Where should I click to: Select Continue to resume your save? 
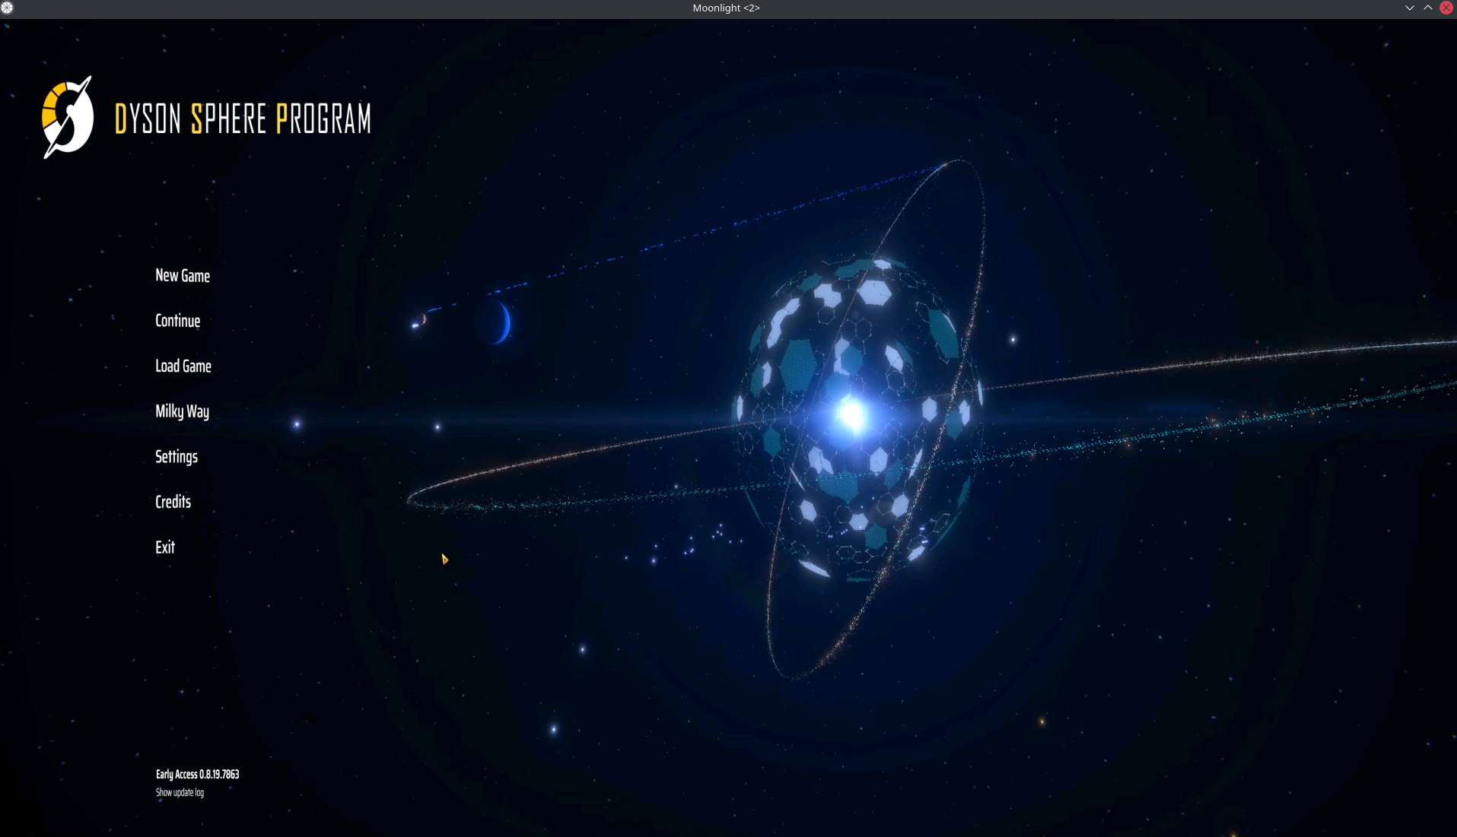tap(177, 320)
